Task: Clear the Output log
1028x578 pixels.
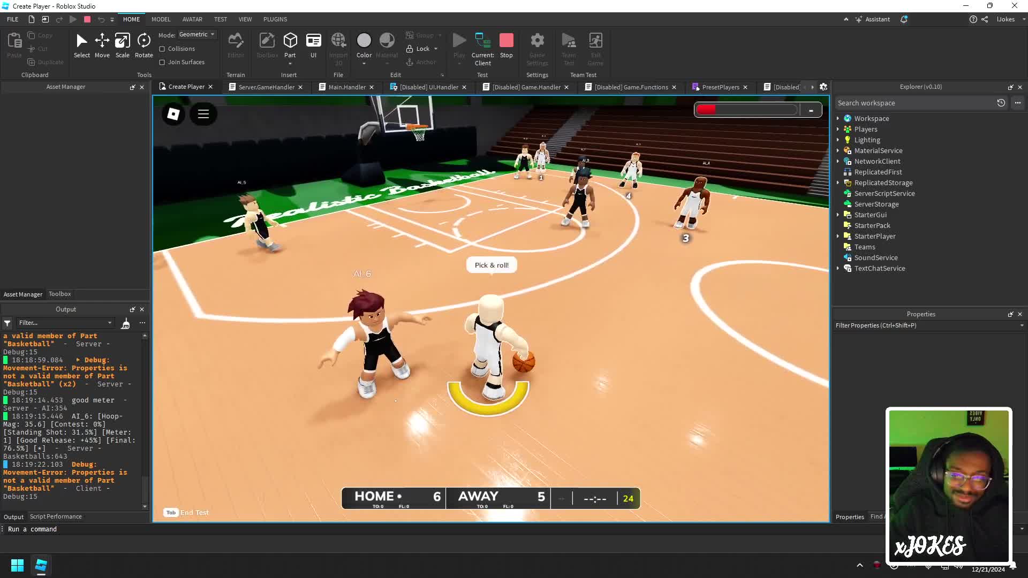Action: (125, 323)
